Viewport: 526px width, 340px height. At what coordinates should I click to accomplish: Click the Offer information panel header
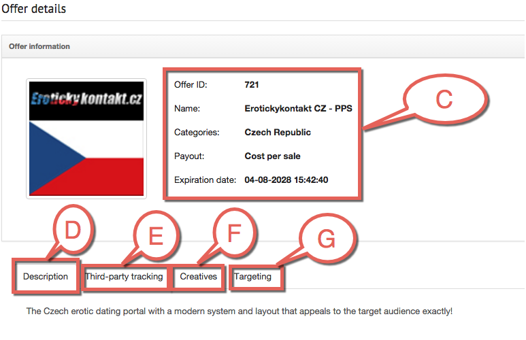[x=263, y=47]
